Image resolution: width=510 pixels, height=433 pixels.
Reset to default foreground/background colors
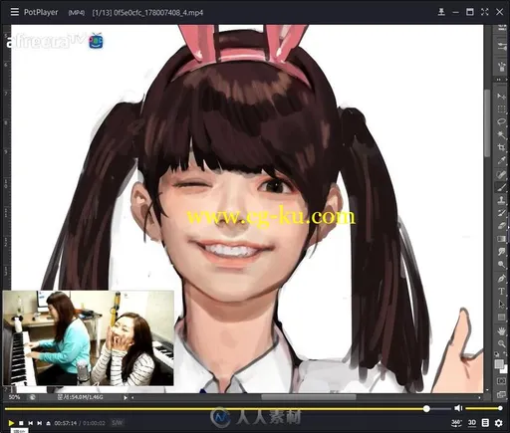497,354
